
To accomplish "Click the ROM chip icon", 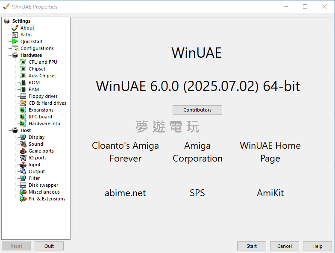I will [x=23, y=83].
